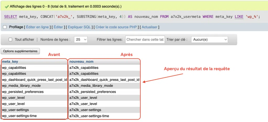This screenshot has width=268, height=122.
Task: Click the green success checkmark icon
Action: click(x=7, y=7)
